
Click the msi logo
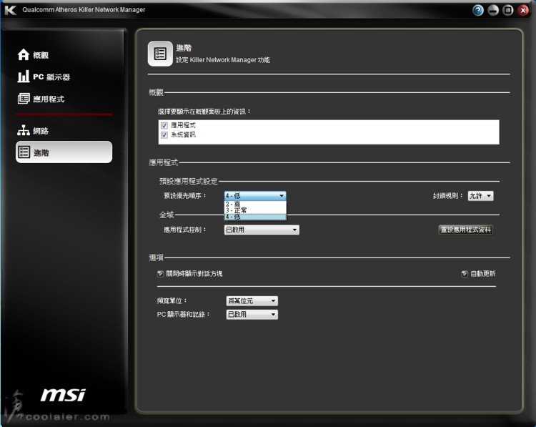point(63,395)
